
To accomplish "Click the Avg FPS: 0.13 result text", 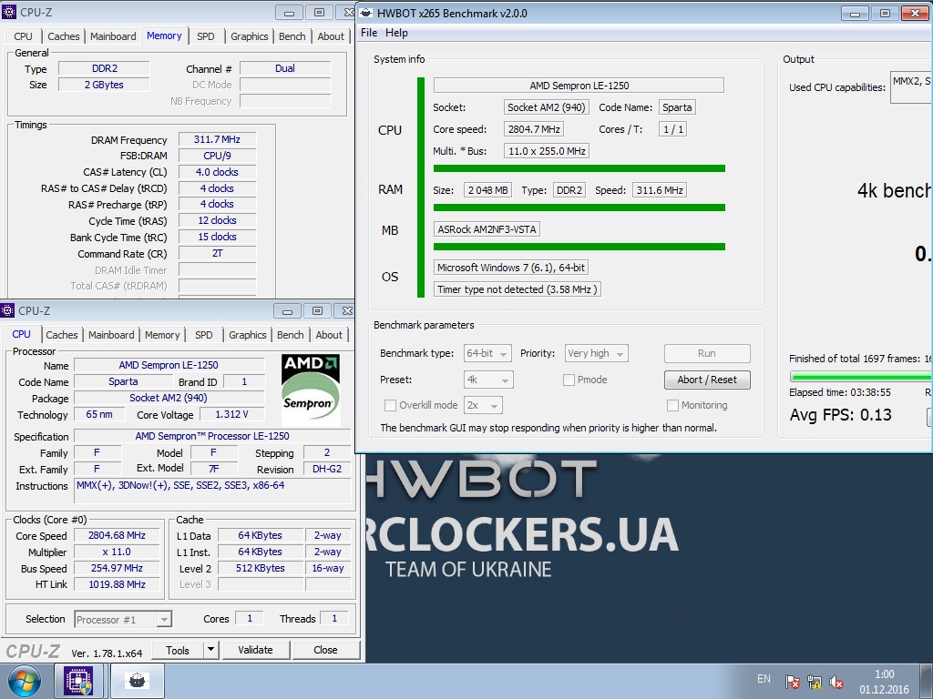I will click(x=841, y=415).
